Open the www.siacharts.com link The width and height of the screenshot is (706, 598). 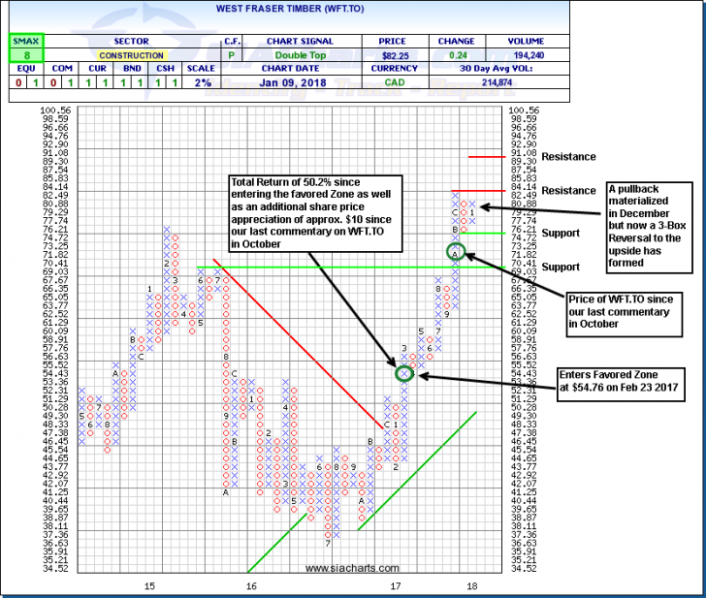[354, 568]
